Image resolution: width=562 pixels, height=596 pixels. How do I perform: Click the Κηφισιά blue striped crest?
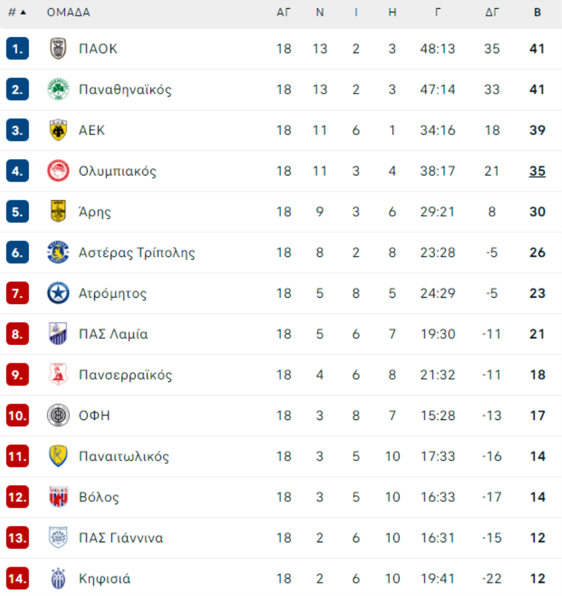coord(58,578)
